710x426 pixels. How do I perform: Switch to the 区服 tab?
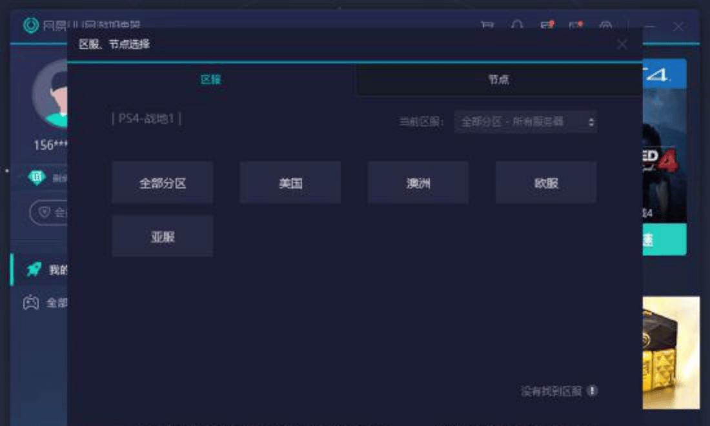point(211,79)
